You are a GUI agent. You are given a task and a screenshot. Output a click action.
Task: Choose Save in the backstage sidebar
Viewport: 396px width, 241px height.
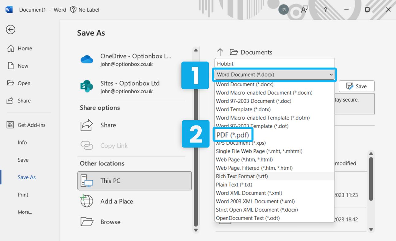(x=23, y=160)
